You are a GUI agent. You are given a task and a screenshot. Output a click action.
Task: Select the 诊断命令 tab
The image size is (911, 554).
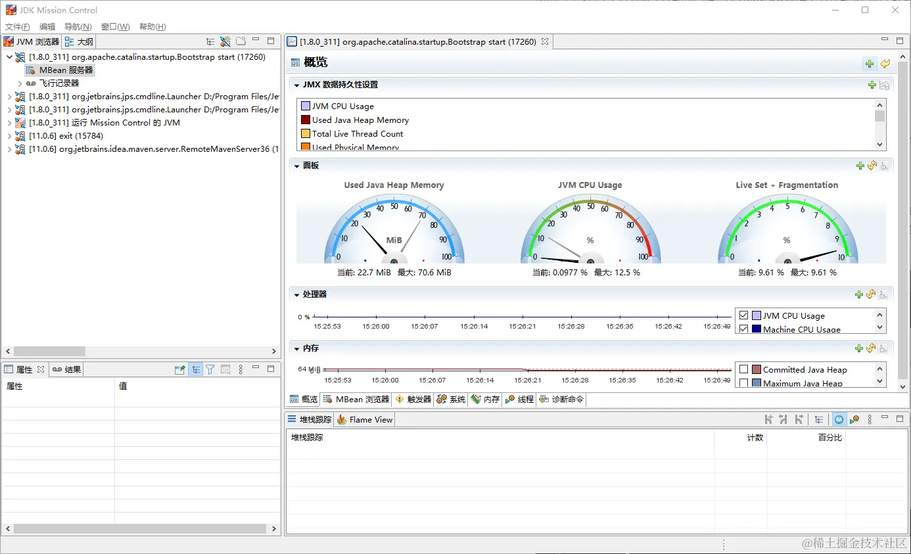point(561,399)
